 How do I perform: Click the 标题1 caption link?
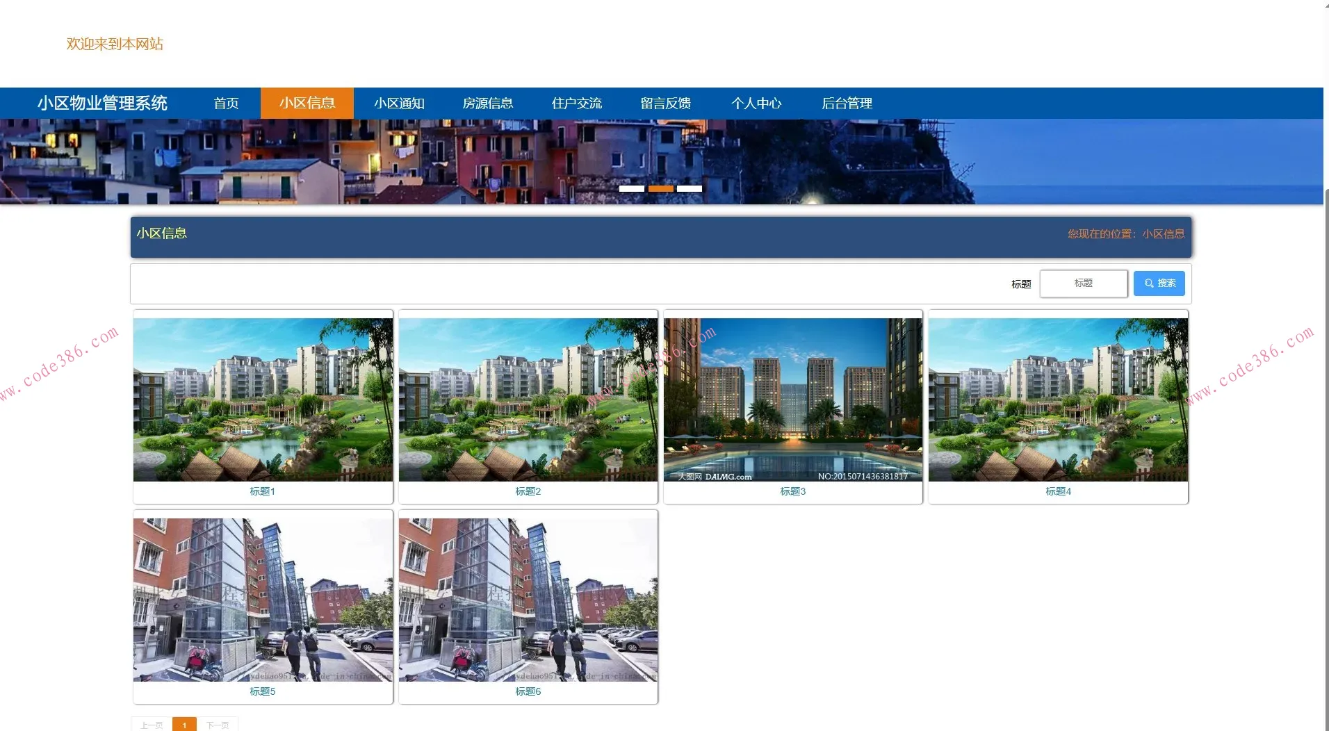coord(263,491)
